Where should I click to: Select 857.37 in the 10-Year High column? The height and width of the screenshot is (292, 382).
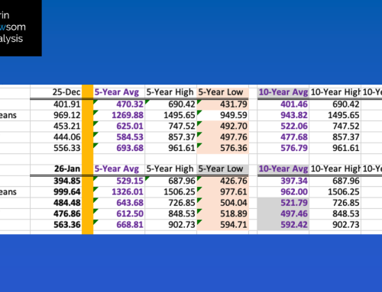[x=335, y=137]
